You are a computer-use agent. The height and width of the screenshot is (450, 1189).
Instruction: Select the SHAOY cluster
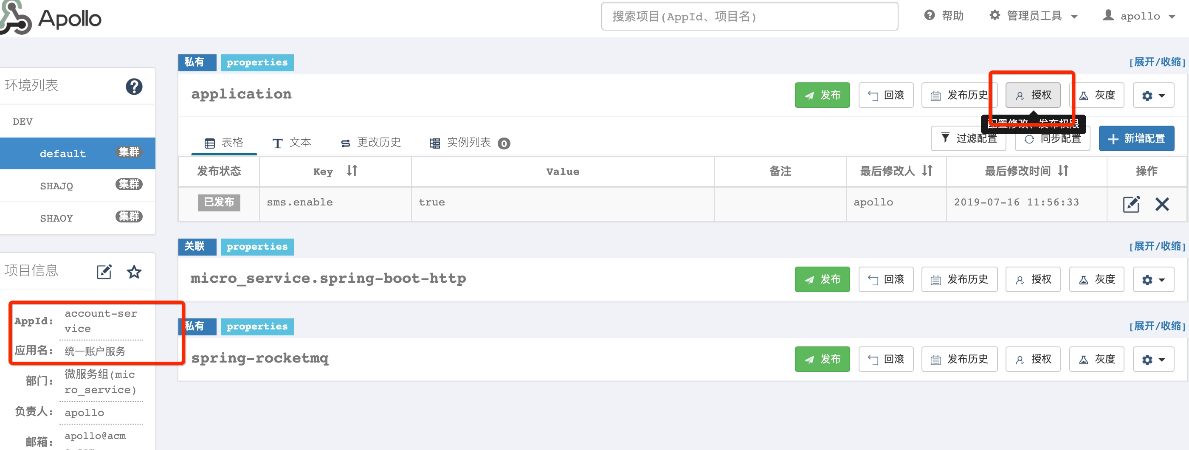[78, 218]
